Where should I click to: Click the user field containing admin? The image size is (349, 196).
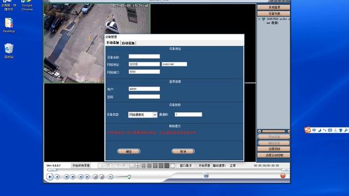click(x=144, y=89)
